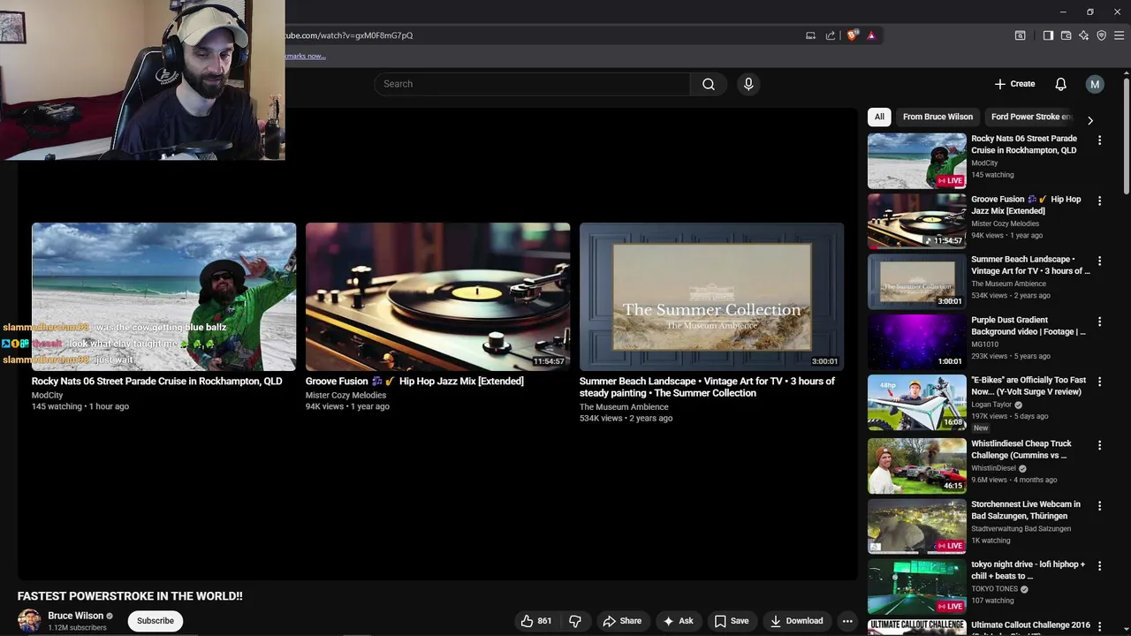Screen dimensions: 1131x636
Task: Open Brave VPN shield icon
Action: coord(1101,35)
